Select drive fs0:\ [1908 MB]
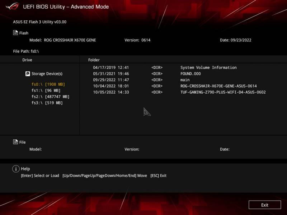287x215 pixels. 48,84
